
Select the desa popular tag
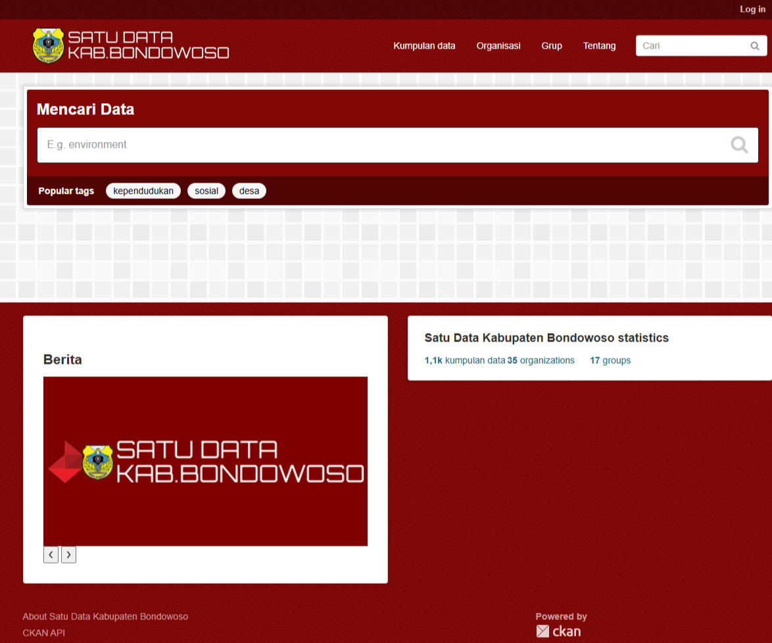(x=249, y=191)
